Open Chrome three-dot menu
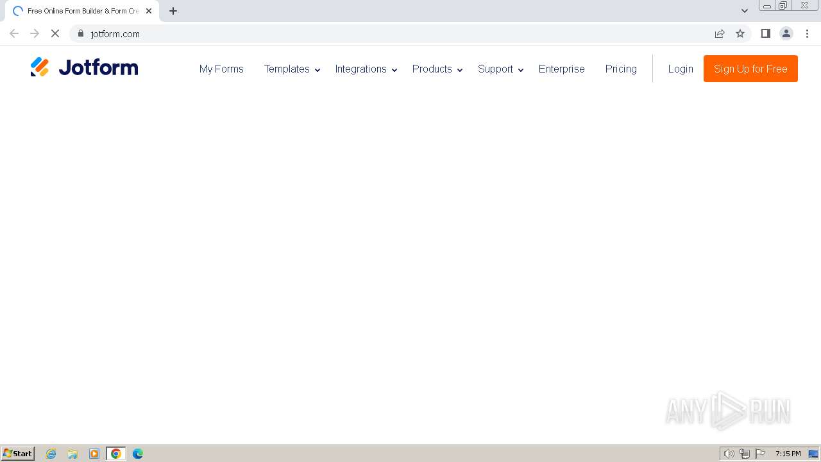 pos(807,33)
